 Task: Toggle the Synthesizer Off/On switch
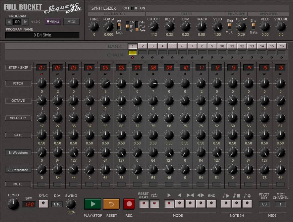(134, 8)
